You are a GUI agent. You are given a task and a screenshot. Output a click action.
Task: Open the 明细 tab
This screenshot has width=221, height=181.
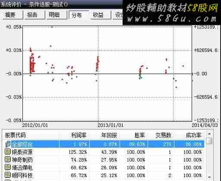56,15
